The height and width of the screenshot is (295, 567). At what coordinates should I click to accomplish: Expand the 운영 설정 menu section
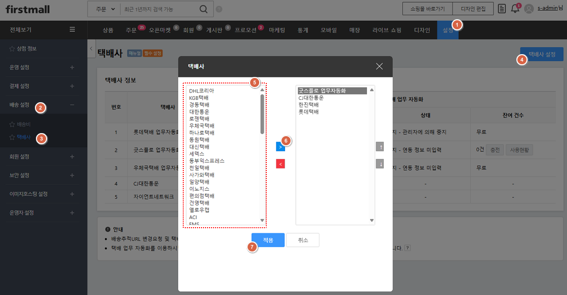click(72, 67)
